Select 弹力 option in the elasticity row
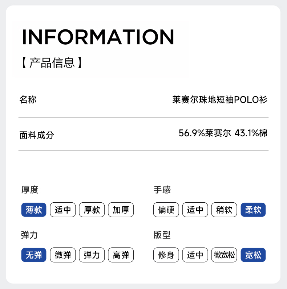Image resolution: width=287 pixels, height=289 pixels. click(92, 255)
